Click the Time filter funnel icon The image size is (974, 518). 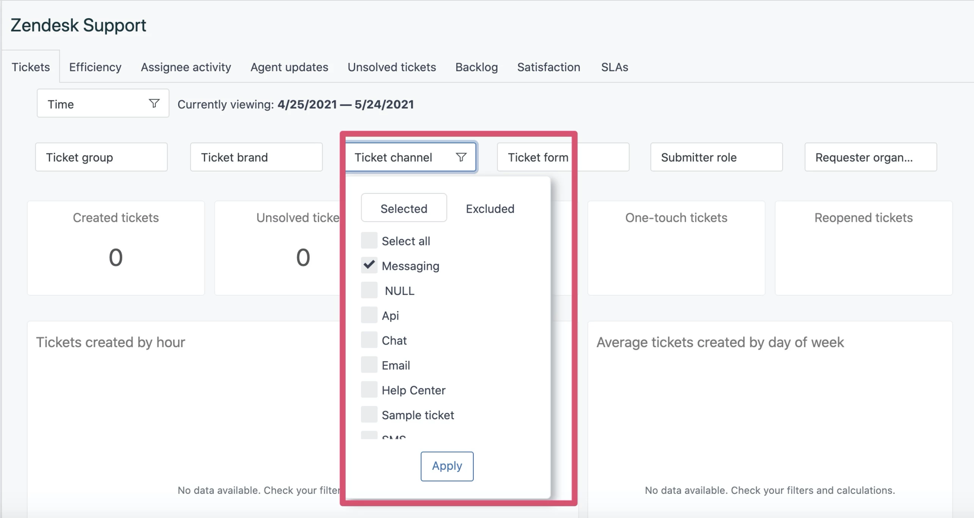pos(154,103)
